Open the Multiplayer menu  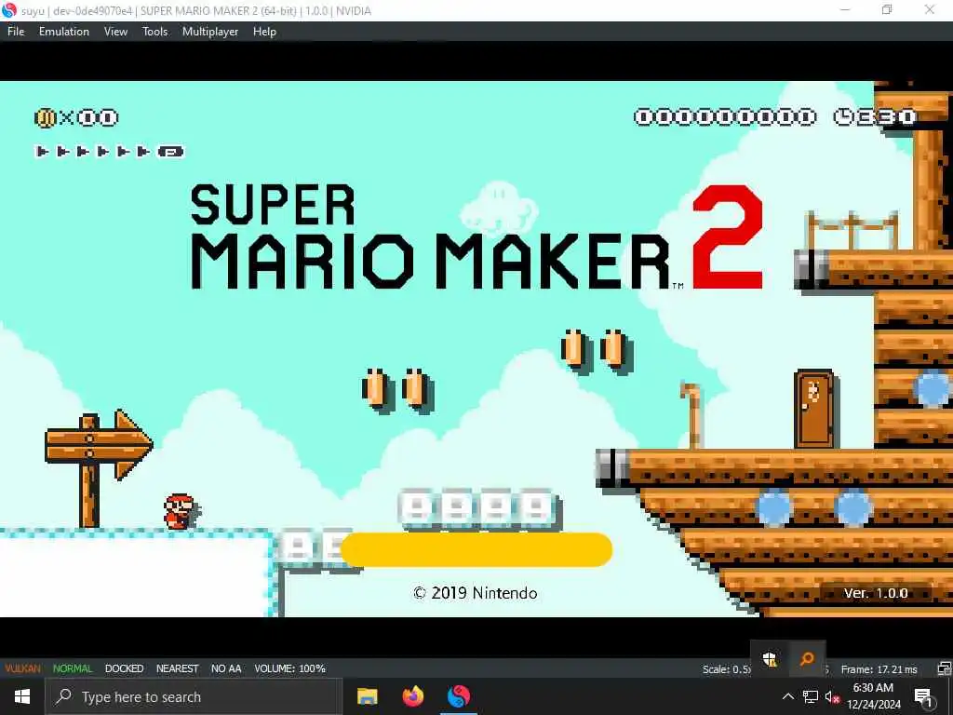pos(210,32)
